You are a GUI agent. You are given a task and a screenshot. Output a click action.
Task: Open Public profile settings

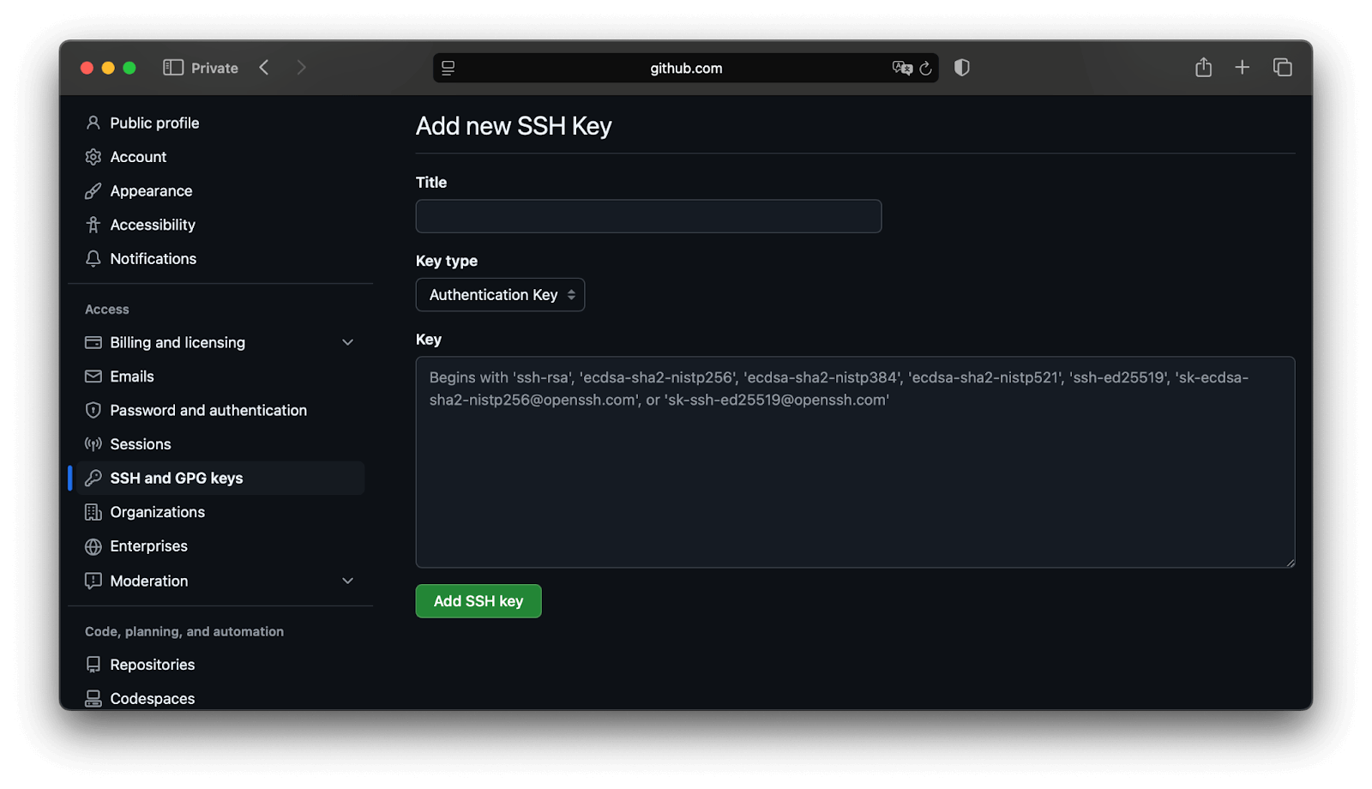click(x=154, y=123)
